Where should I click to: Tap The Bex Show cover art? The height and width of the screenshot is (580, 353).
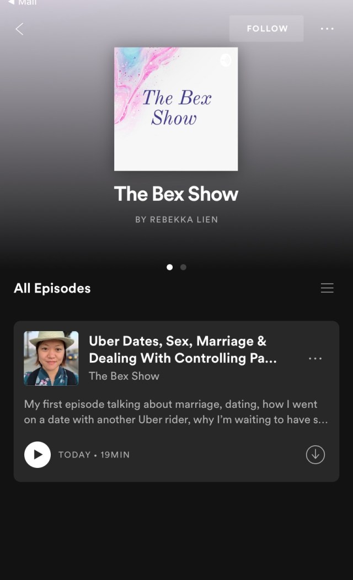(176, 109)
